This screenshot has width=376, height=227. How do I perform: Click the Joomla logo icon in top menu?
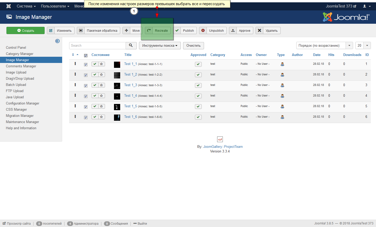click(9, 6)
